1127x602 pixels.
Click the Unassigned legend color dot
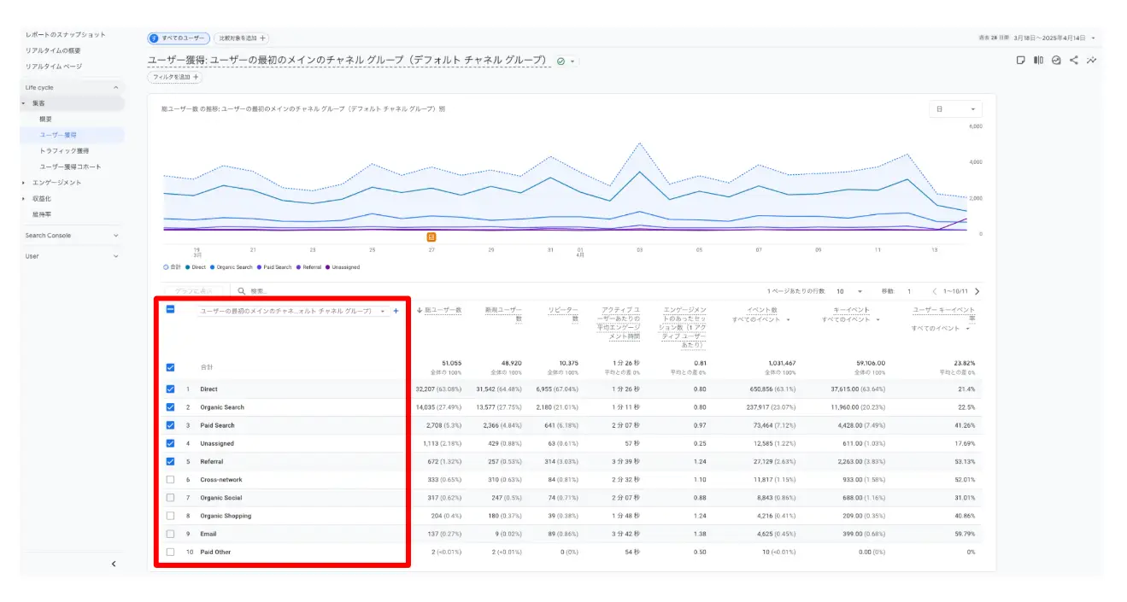pos(327,267)
